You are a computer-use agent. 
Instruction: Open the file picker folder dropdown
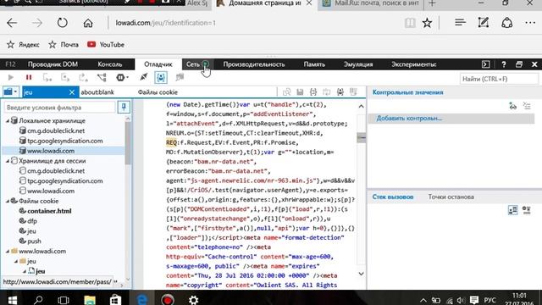coord(10,92)
